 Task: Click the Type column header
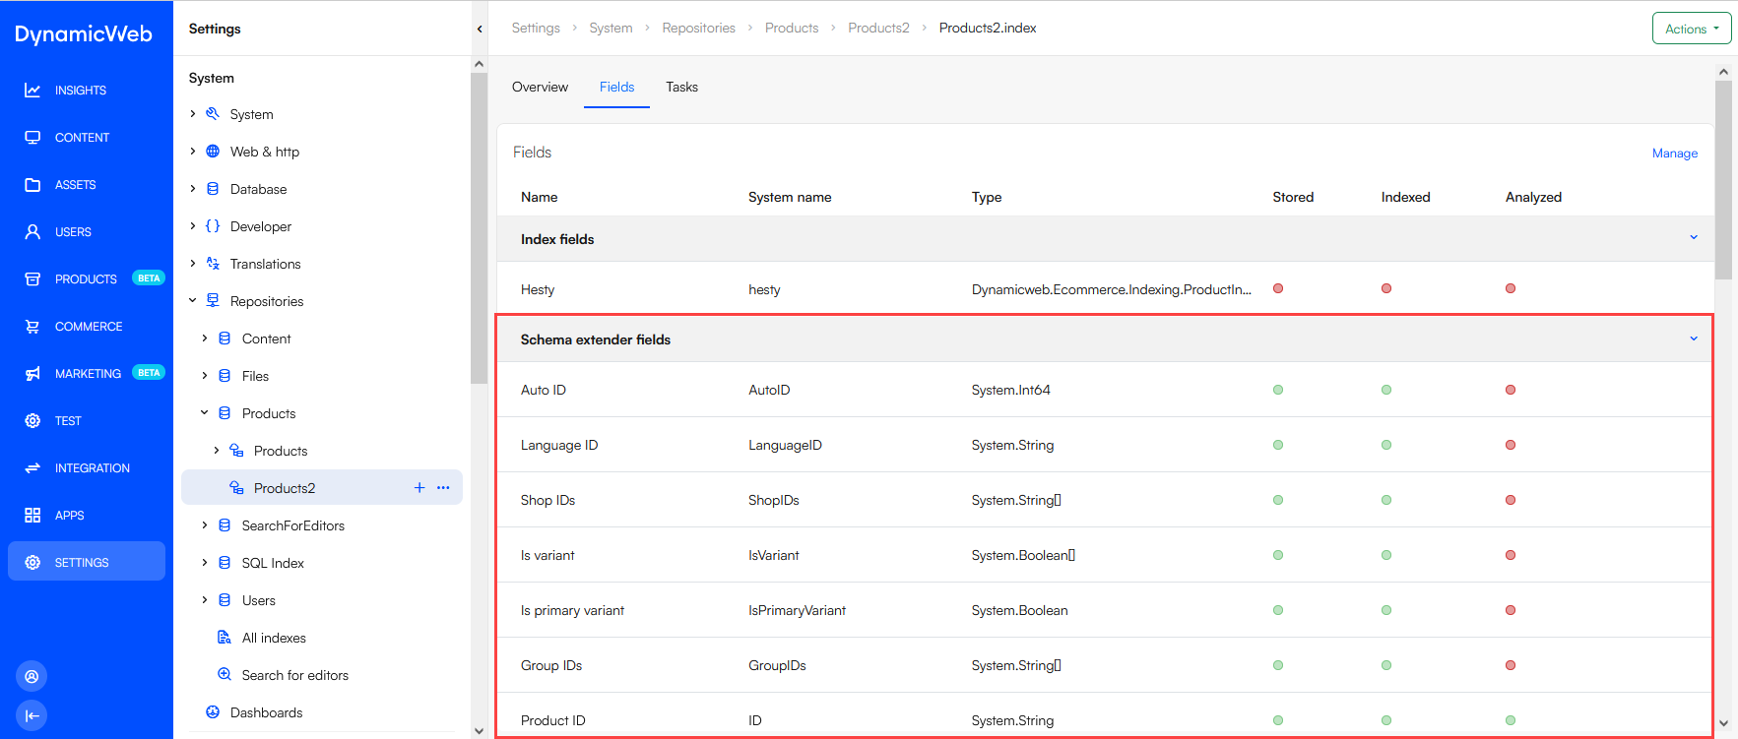click(987, 197)
